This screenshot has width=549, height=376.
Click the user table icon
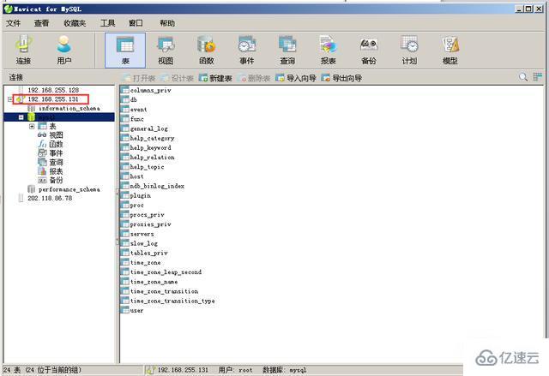pyautogui.click(x=124, y=310)
